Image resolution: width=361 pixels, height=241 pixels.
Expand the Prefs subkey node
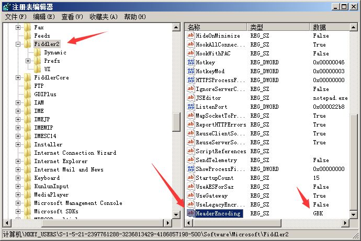28,61
